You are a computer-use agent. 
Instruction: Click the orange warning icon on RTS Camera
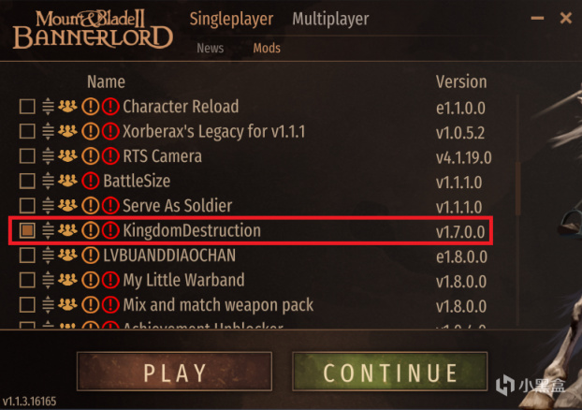click(91, 156)
